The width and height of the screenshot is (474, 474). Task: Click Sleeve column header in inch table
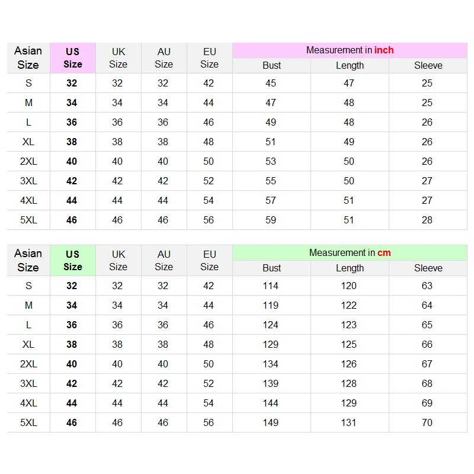coord(428,66)
